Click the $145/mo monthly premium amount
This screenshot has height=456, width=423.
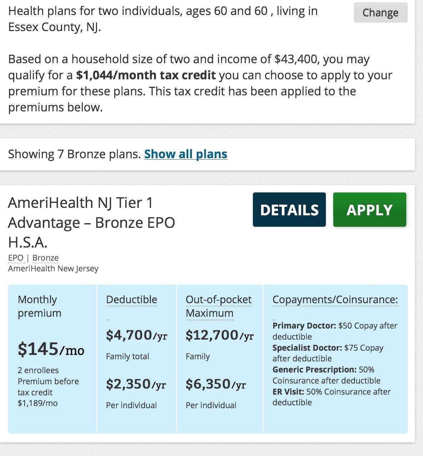pos(51,349)
